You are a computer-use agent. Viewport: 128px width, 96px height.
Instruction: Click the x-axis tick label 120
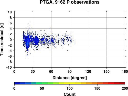pos(88,71)
